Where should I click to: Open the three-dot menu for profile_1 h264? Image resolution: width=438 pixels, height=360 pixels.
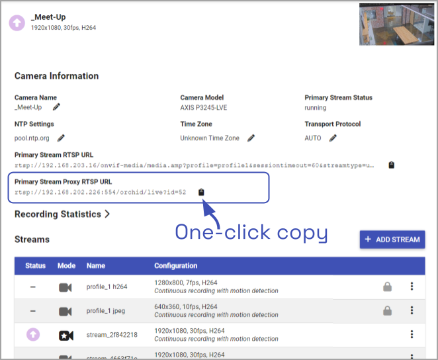[x=412, y=287]
